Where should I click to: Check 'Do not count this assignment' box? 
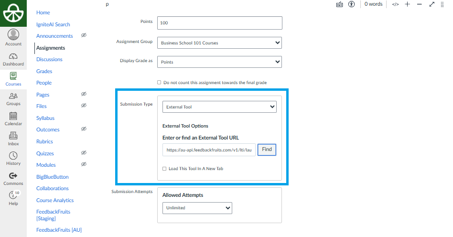click(x=159, y=82)
